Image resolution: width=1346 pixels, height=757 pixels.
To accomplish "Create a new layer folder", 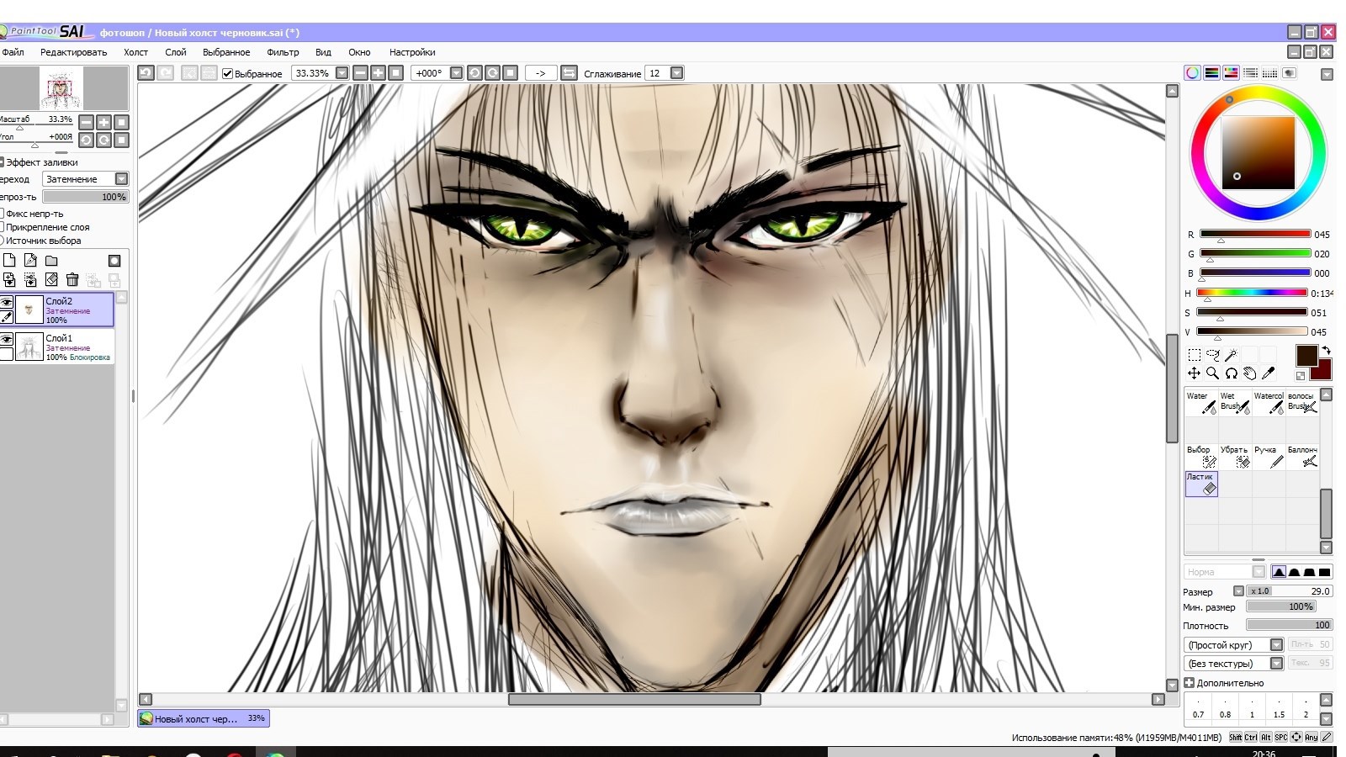I will pos(51,261).
